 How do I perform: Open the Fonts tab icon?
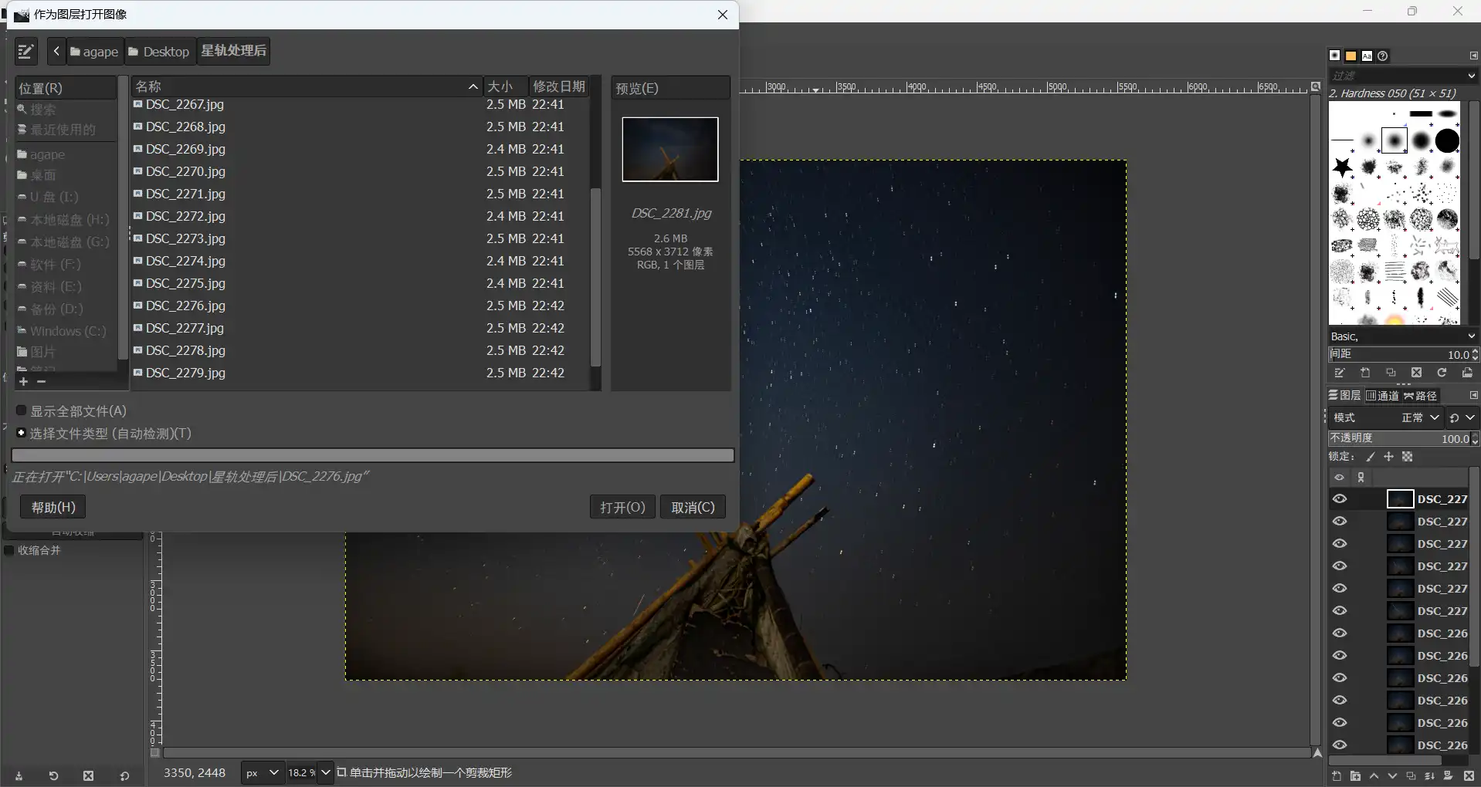(1367, 56)
